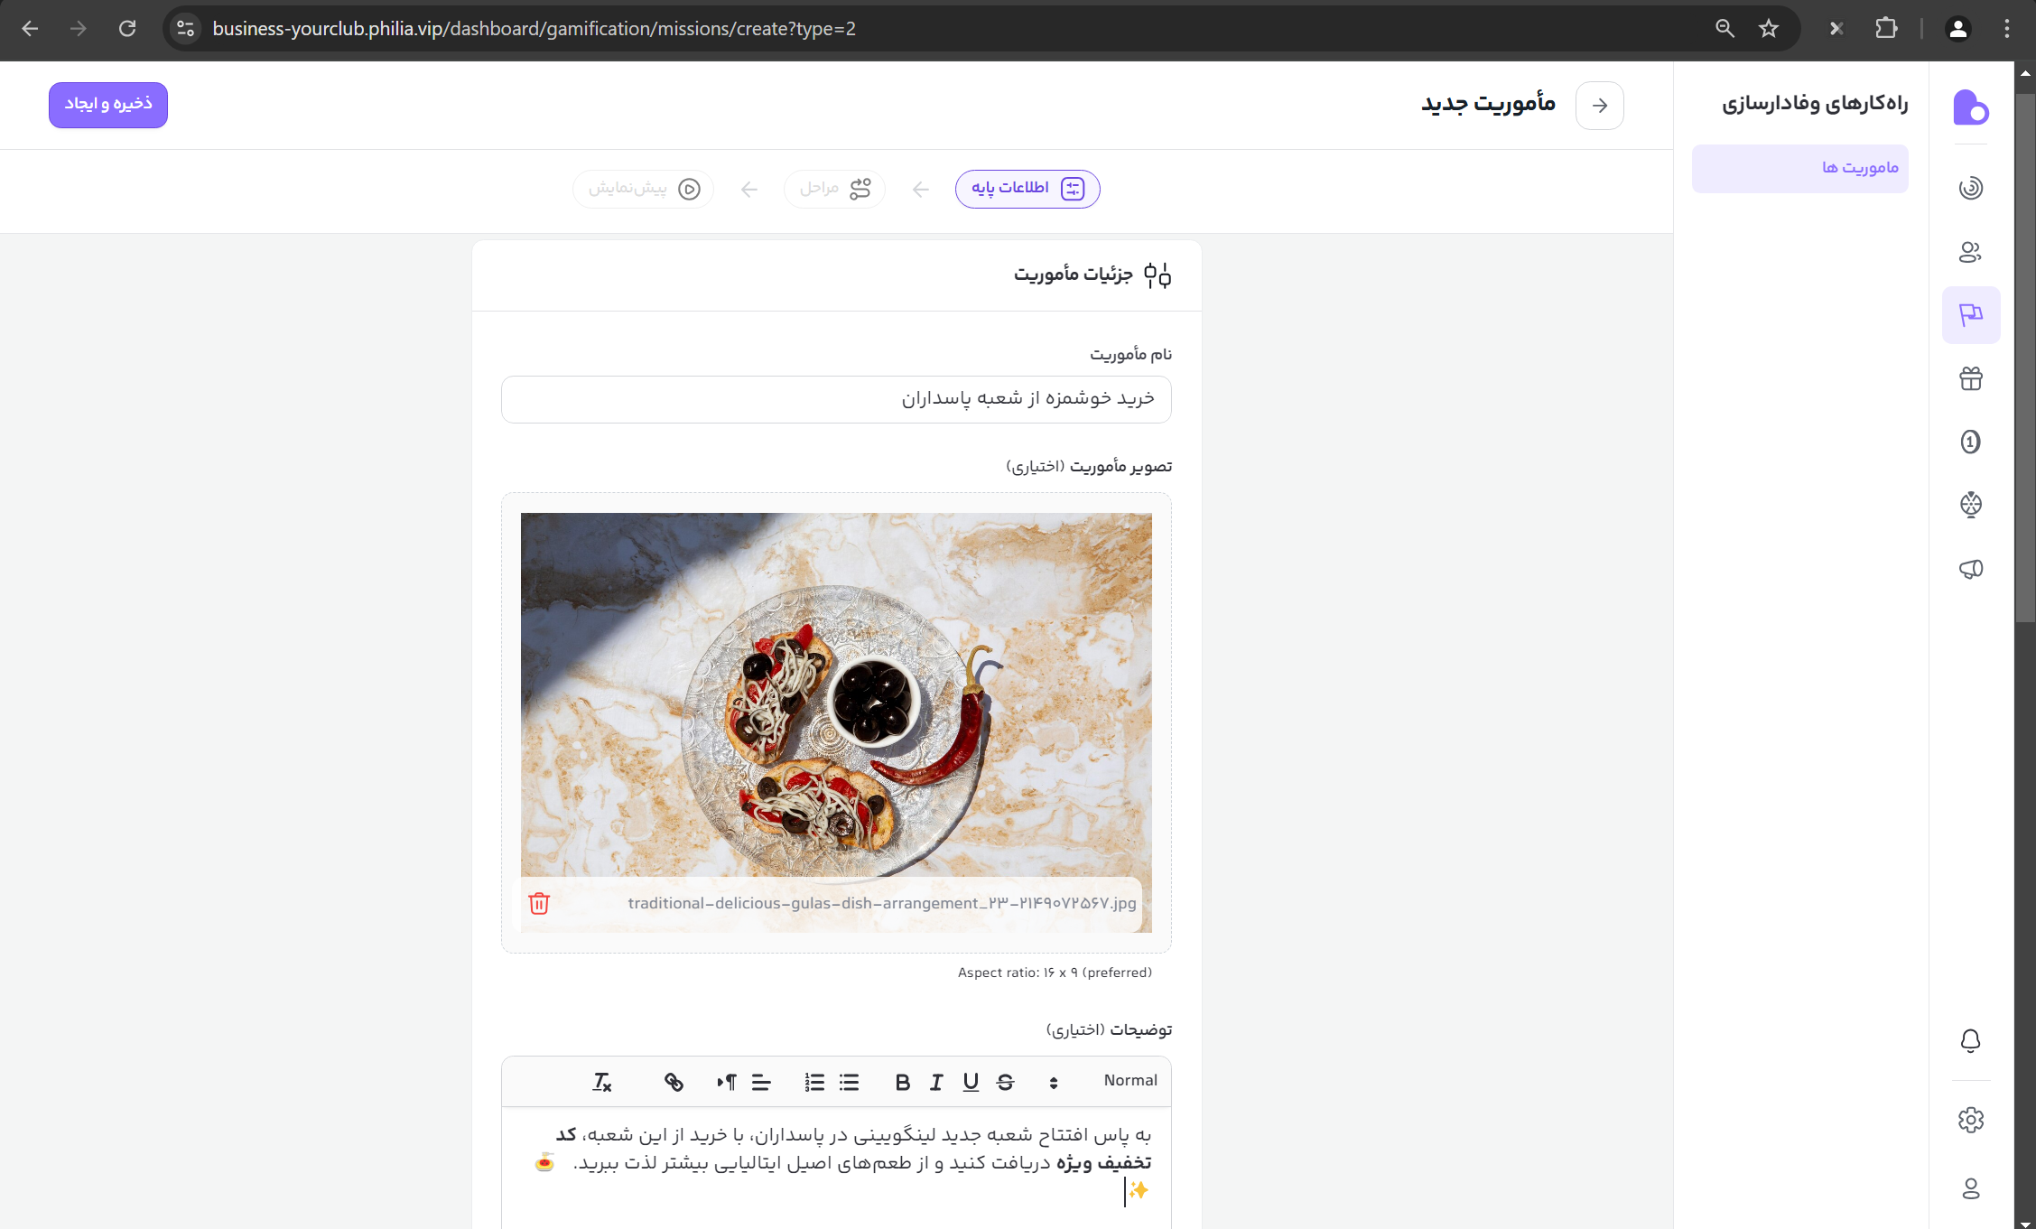The width and height of the screenshot is (2036, 1229).
Task: Open the coin points sidebar icon
Action: point(1970,442)
